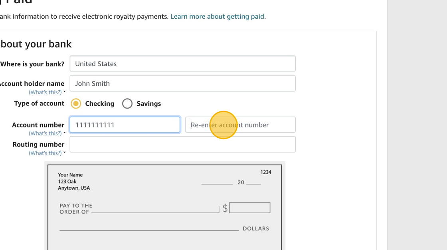Screen dimensions: 447x250
Task: Click the Routing number input field
Action: point(182,145)
